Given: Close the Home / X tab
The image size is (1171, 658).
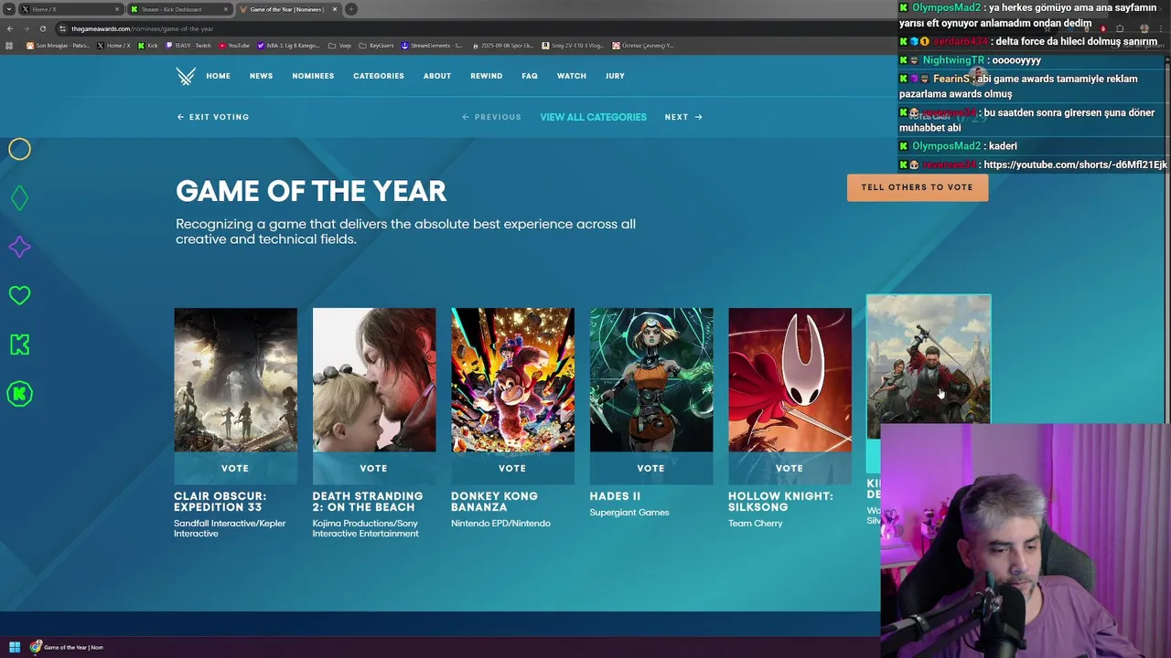Looking at the screenshot, I should tap(117, 9).
